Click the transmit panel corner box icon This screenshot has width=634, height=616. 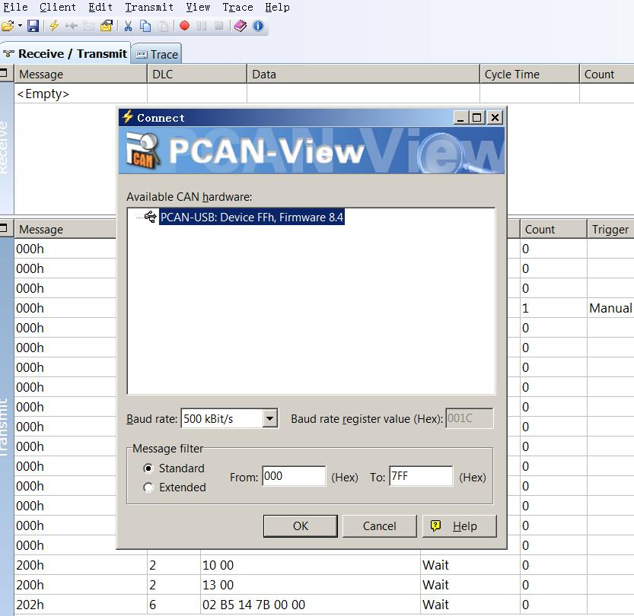(x=4, y=228)
